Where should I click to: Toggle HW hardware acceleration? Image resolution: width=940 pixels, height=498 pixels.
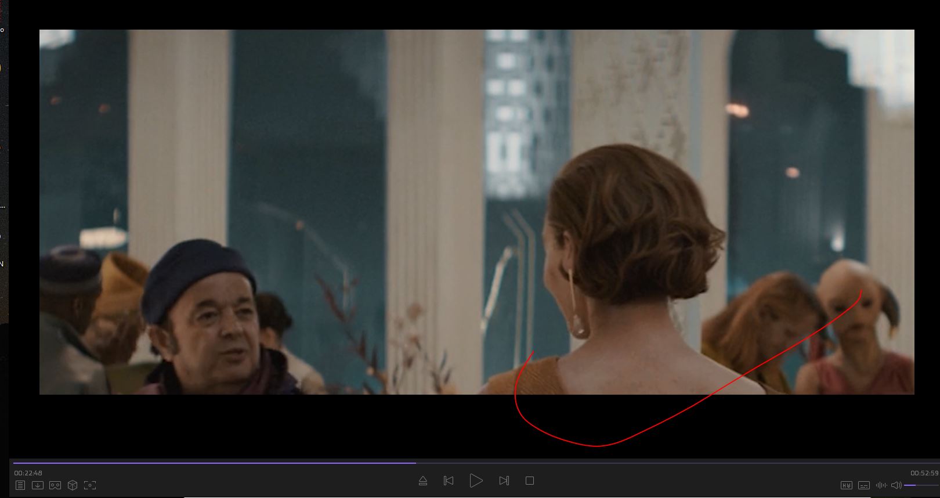click(x=847, y=485)
